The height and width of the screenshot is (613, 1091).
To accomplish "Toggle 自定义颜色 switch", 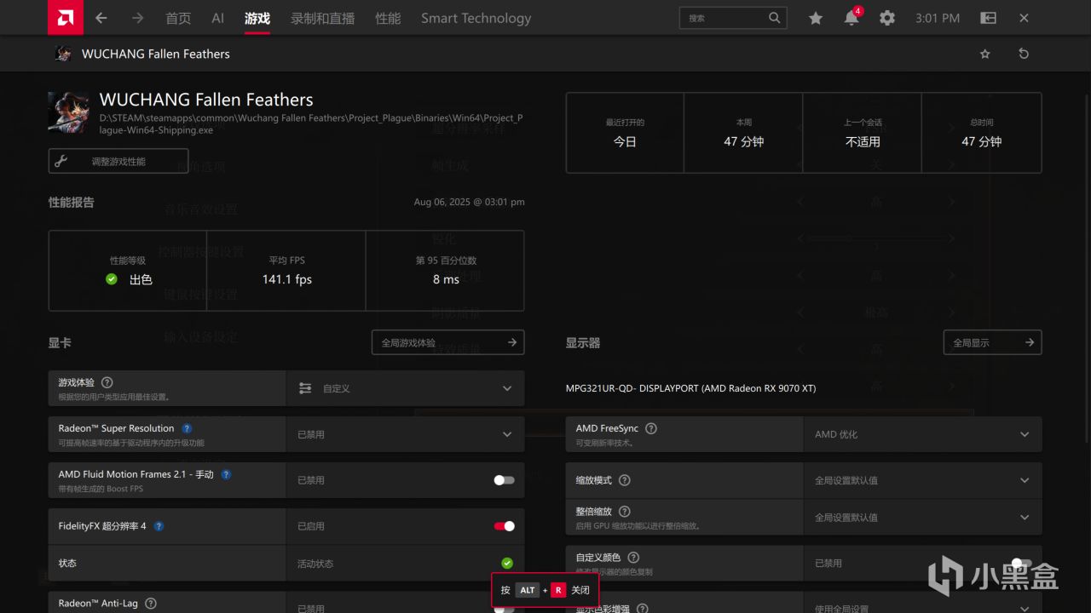I will 1021,563.
